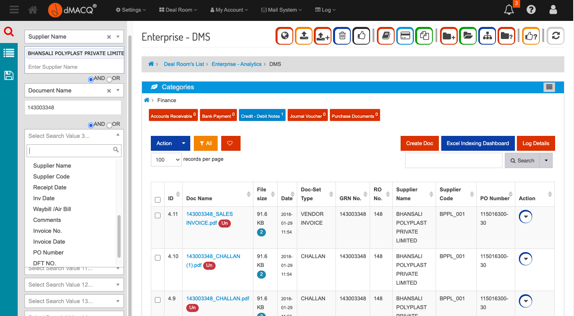Expand the Action dropdown arrow for row 4.10
This screenshot has width=574, height=316.
pos(525,259)
